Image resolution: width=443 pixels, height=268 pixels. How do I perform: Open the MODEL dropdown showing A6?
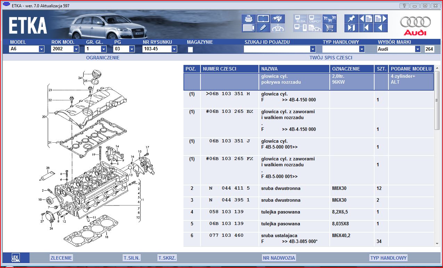(41, 49)
